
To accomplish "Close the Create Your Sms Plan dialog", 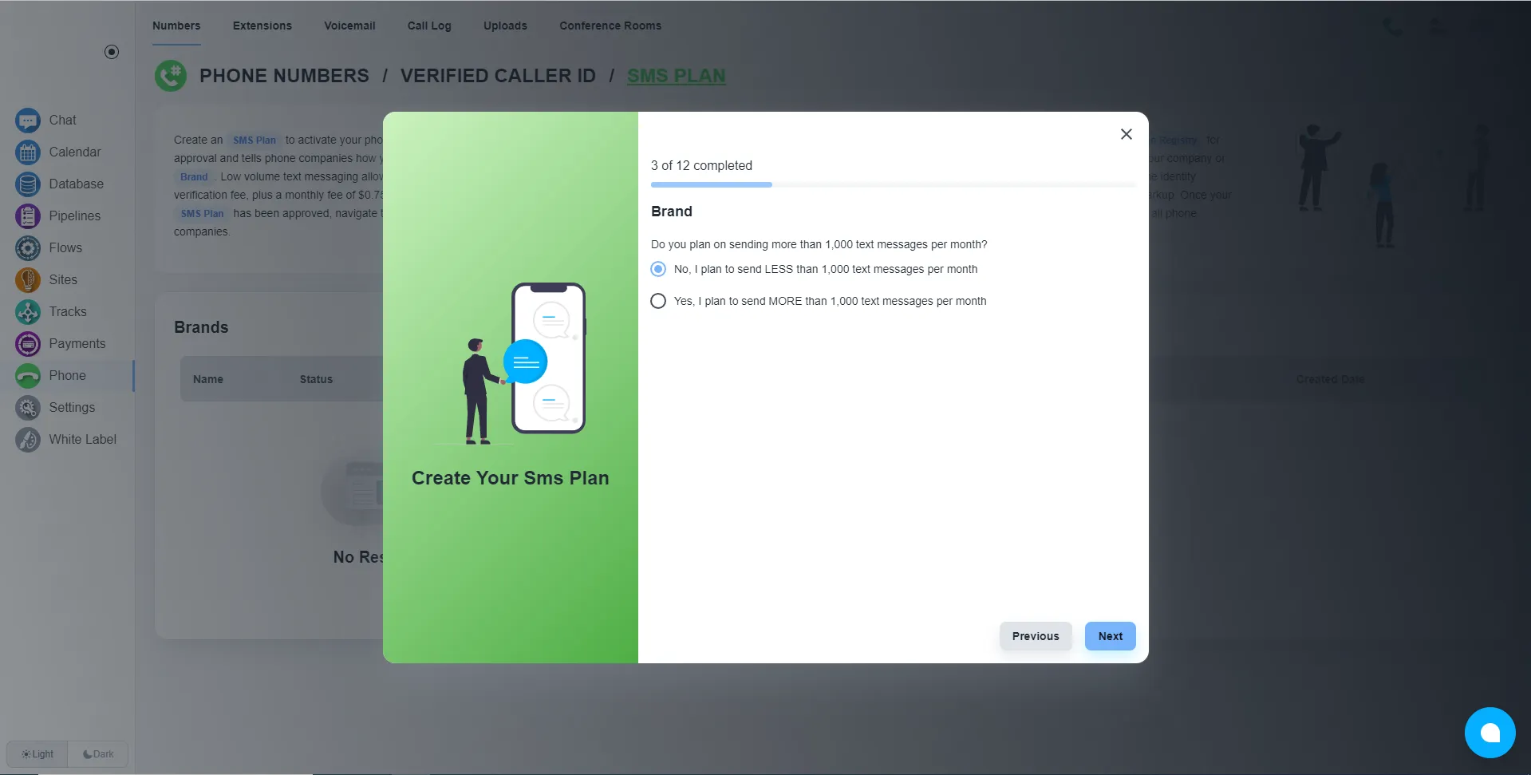I will point(1126,134).
